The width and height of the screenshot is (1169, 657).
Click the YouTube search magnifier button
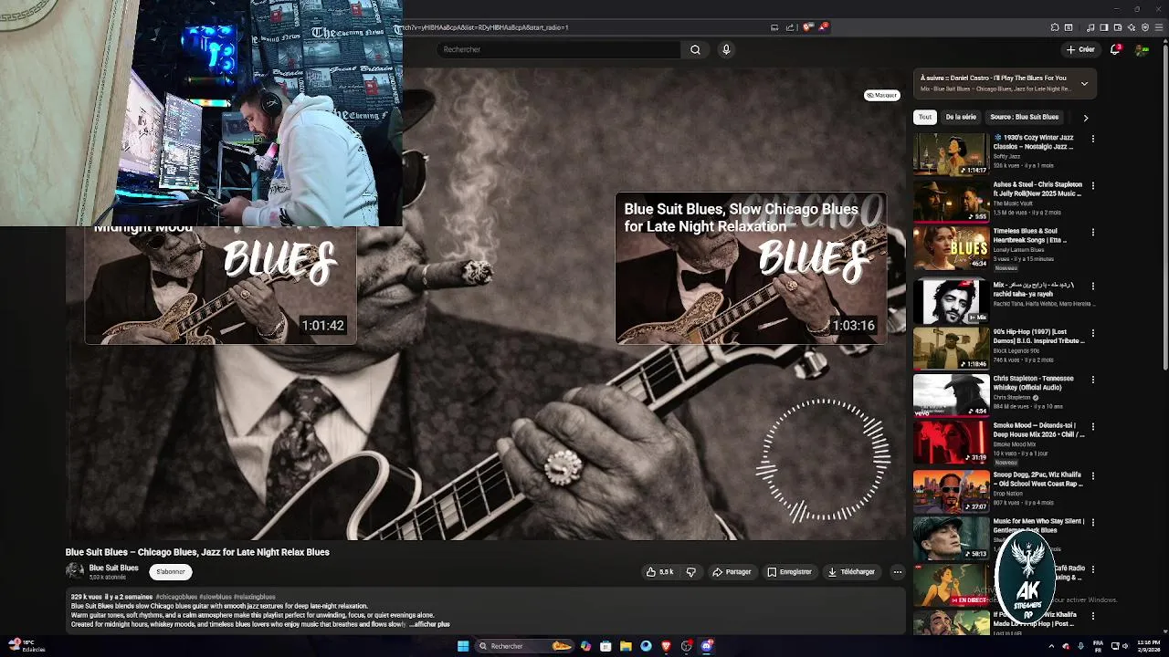[695, 49]
